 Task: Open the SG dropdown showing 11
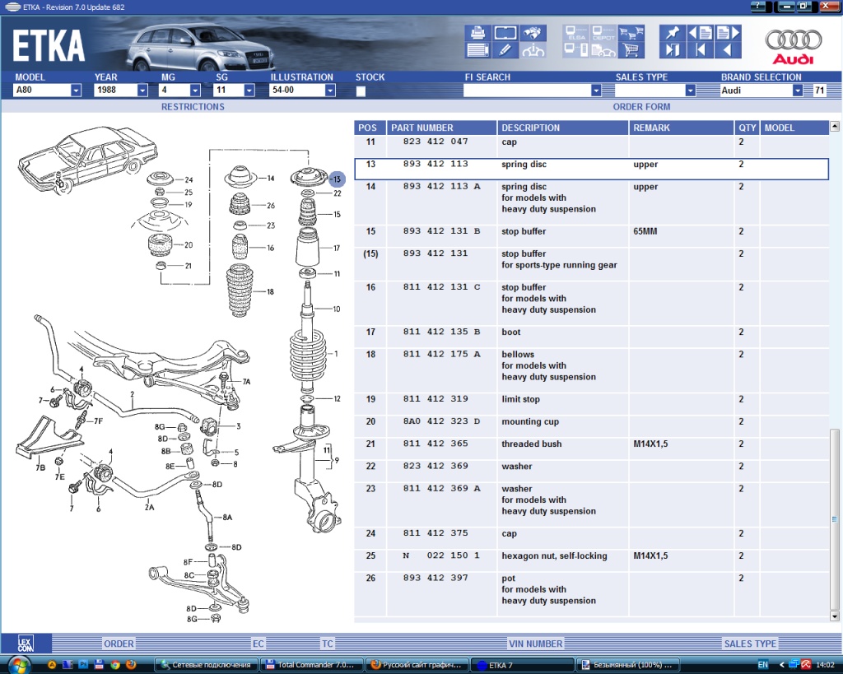tap(249, 91)
